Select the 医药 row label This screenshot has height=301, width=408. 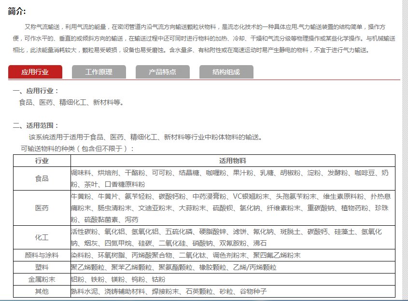tap(42, 208)
